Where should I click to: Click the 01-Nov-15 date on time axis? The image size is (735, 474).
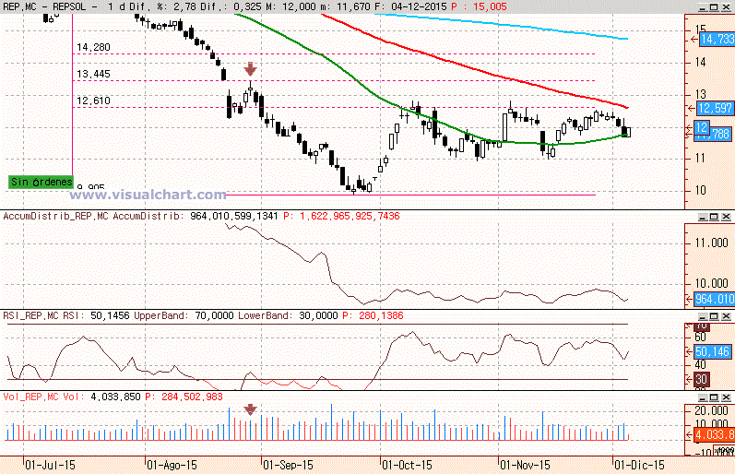(525, 465)
